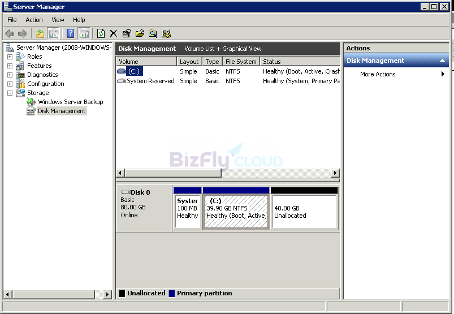Click the Features tree icon
454x314 pixels.
20,66
